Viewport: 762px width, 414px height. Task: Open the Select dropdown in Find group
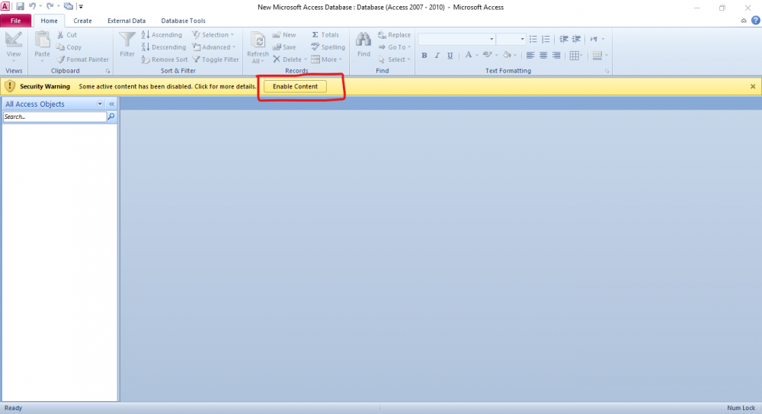click(395, 59)
